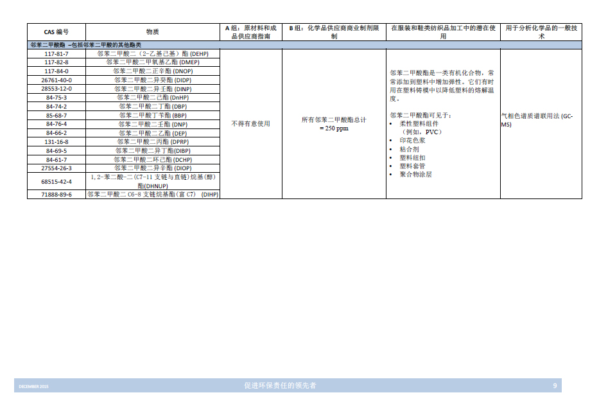Select the 用于分析化学品的一般技术 column header
Viewport: 590px width, 395px height.
pyautogui.click(x=541, y=32)
